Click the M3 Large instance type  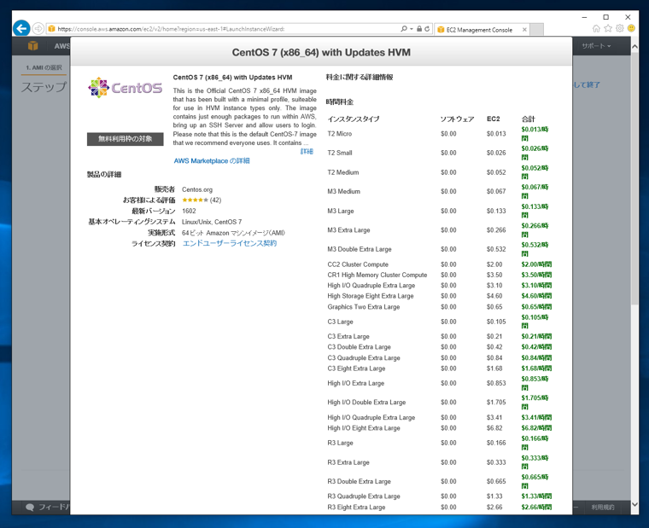[340, 211]
